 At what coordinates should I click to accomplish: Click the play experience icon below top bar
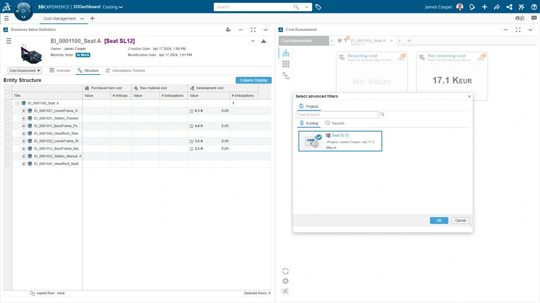coord(520,18)
